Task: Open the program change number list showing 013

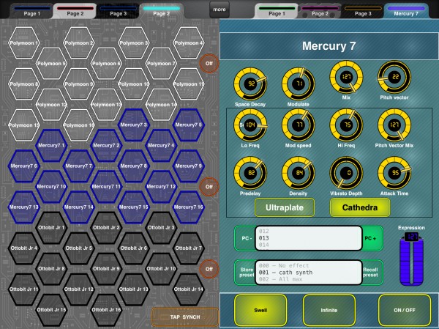Action: click(309, 238)
